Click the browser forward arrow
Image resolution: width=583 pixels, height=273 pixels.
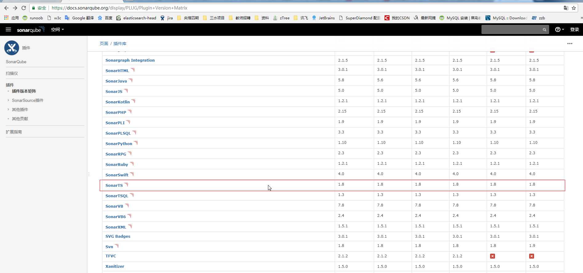click(15, 8)
